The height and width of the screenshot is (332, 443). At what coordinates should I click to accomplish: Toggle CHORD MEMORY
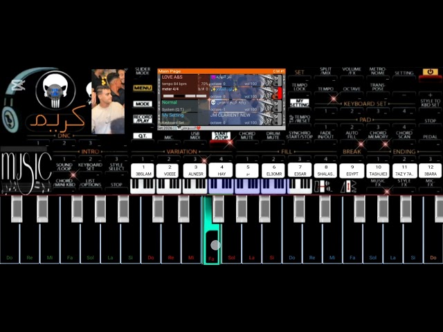click(378, 135)
